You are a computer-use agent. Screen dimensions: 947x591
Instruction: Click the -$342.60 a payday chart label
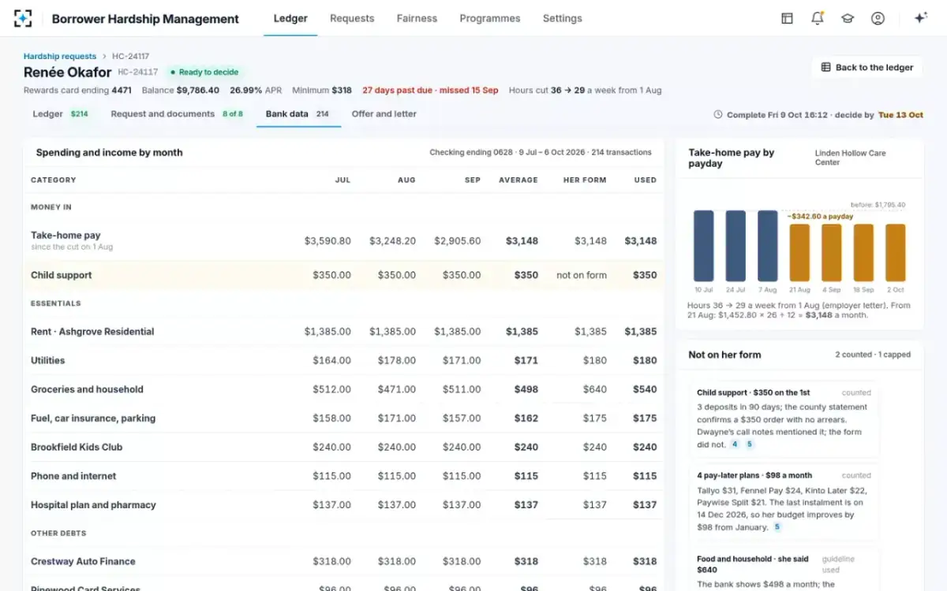click(x=820, y=216)
